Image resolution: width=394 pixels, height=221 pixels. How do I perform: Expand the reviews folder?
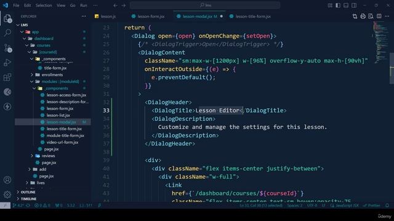32,156
